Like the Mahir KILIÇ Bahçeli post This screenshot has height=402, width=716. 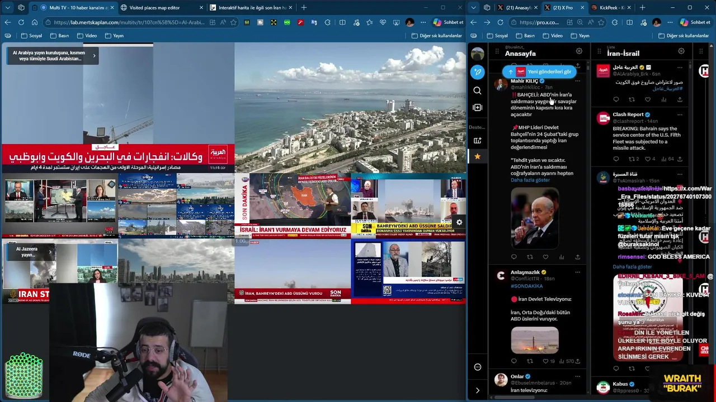pos(545,257)
